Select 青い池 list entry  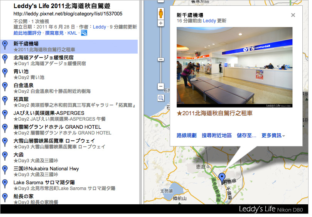[69, 75]
